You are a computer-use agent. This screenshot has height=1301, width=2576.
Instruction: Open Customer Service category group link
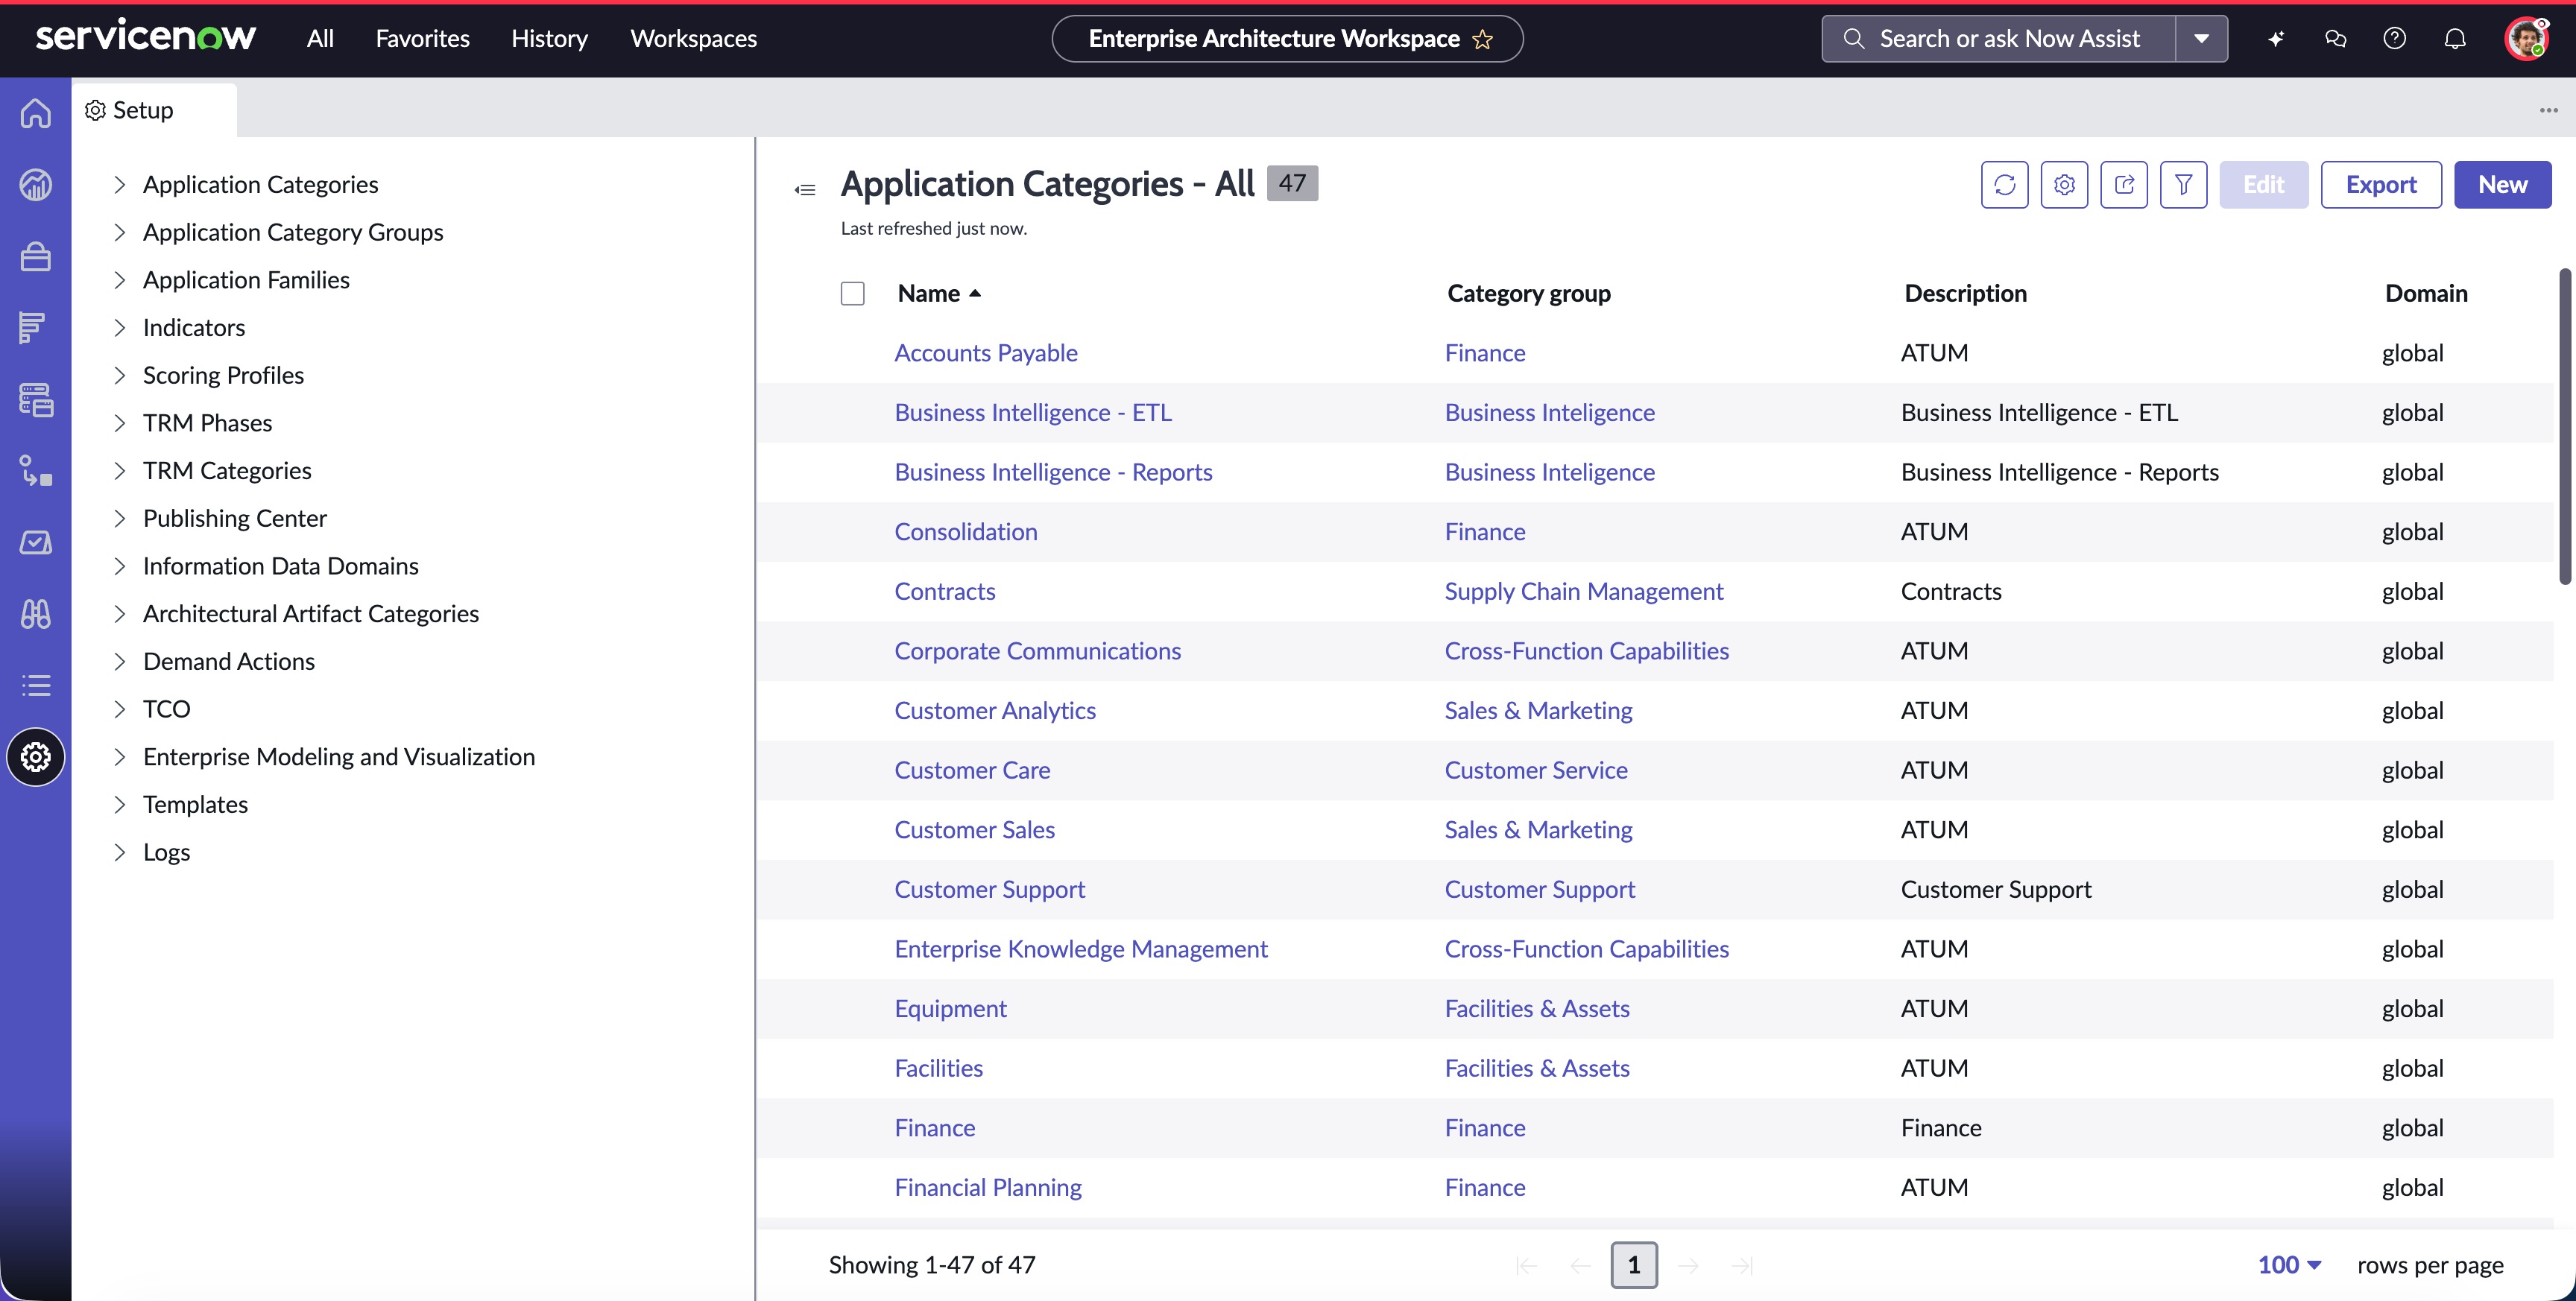[x=1535, y=770]
